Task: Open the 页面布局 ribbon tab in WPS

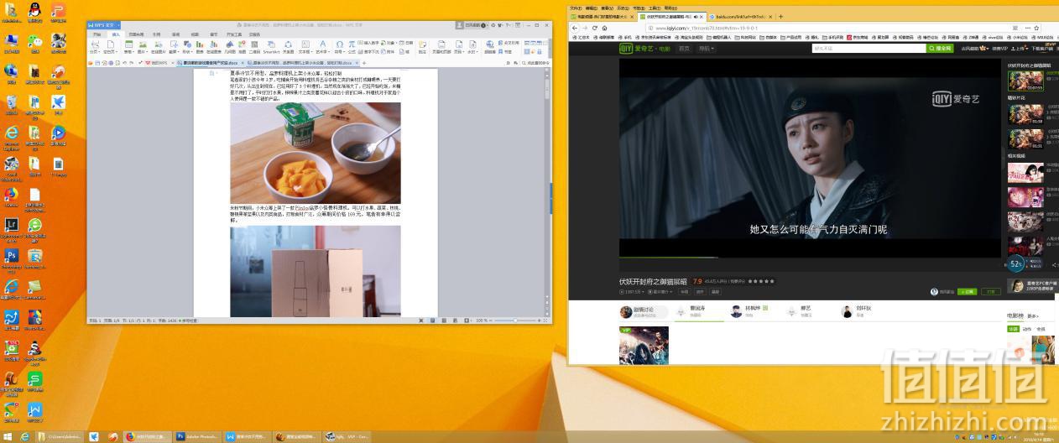Action: pyautogui.click(x=135, y=34)
